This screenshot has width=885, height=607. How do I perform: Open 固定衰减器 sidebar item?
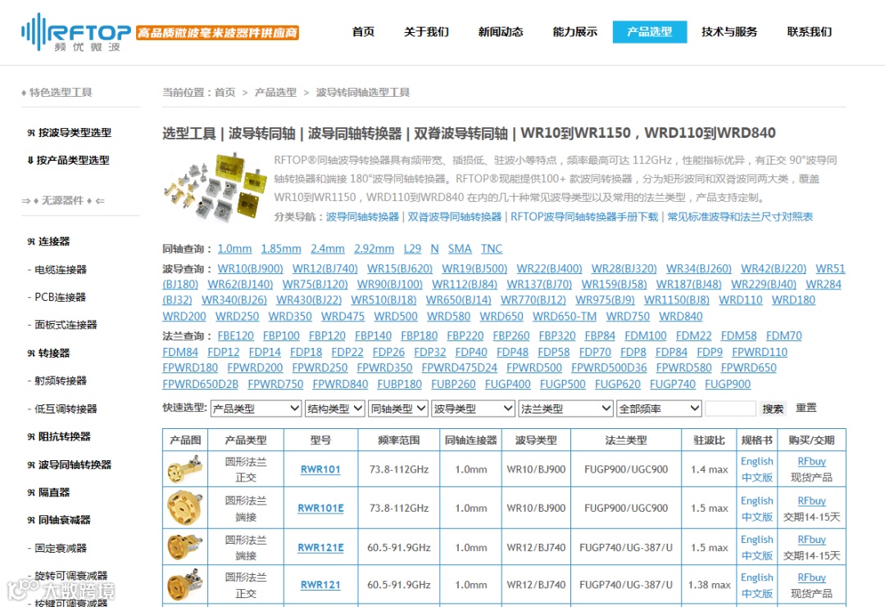[x=61, y=548]
